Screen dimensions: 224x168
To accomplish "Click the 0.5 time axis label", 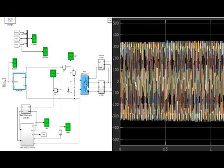I will pos(166,149).
